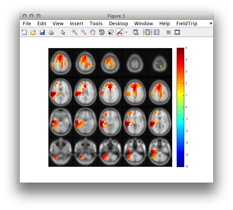The image size is (233, 210).
Task: Expand the brush color dropdown arrow
Action: pos(126,32)
